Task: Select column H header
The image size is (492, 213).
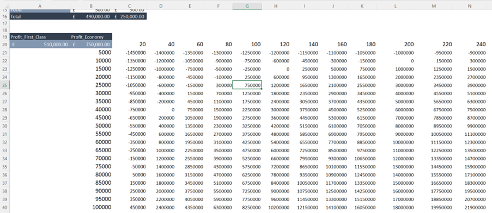Action: coord(276,6)
